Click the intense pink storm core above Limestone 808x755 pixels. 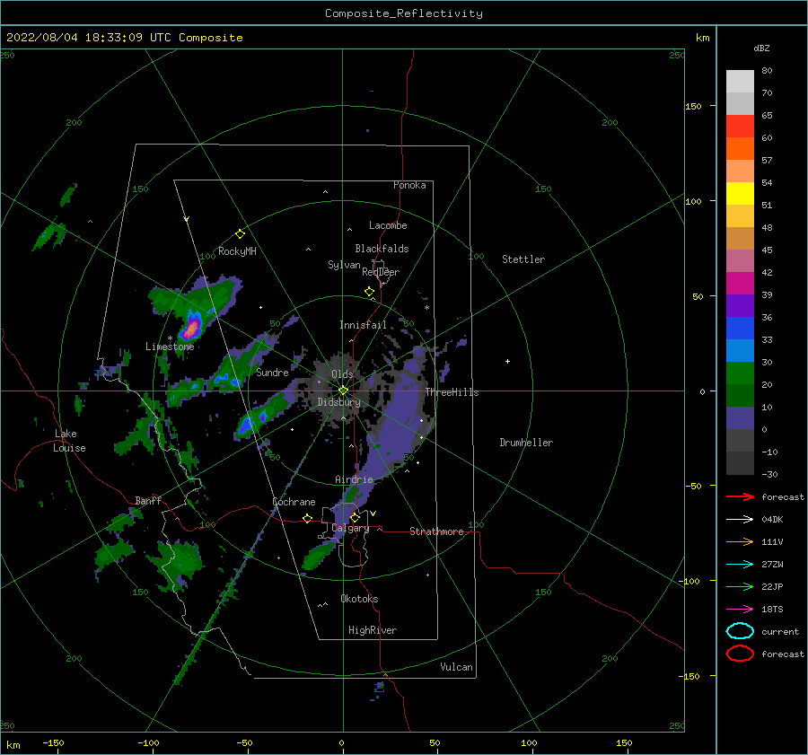tap(192, 329)
